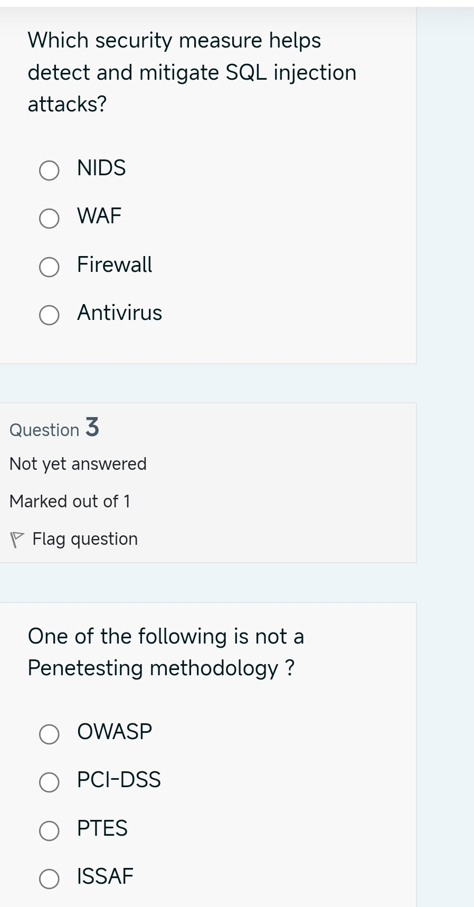474x907 pixels.
Task: Click the Question 3 heading
Action: coord(54,429)
